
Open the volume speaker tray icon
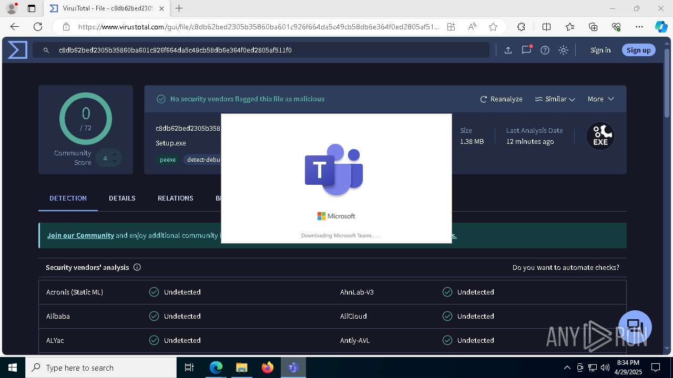[x=605, y=367]
